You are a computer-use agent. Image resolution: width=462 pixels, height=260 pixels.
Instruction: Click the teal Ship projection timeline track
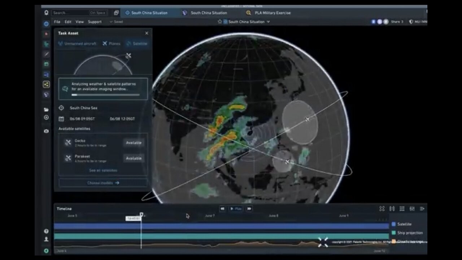221,236
